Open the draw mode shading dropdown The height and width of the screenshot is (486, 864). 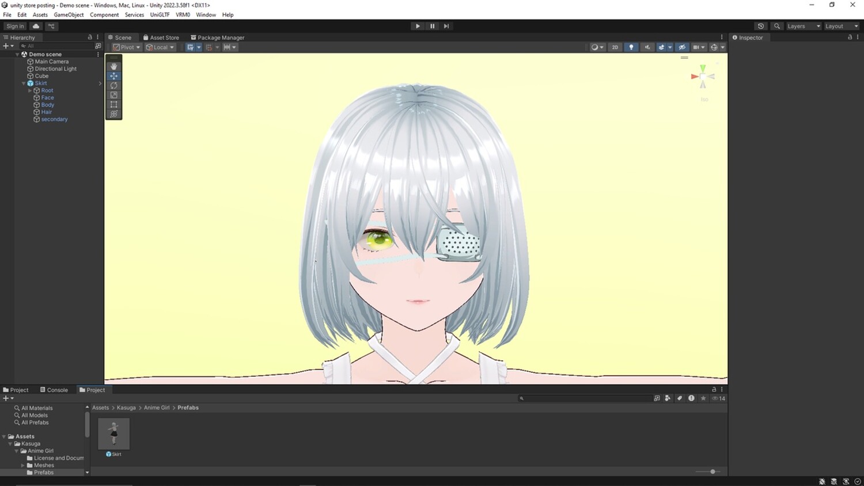(x=597, y=47)
